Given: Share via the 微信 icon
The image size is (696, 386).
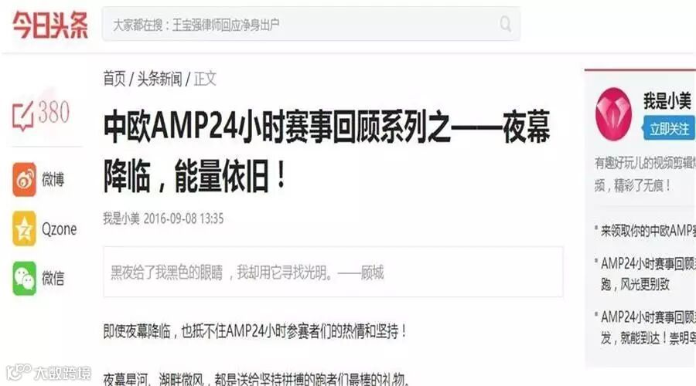Looking at the screenshot, I should pyautogui.click(x=24, y=279).
